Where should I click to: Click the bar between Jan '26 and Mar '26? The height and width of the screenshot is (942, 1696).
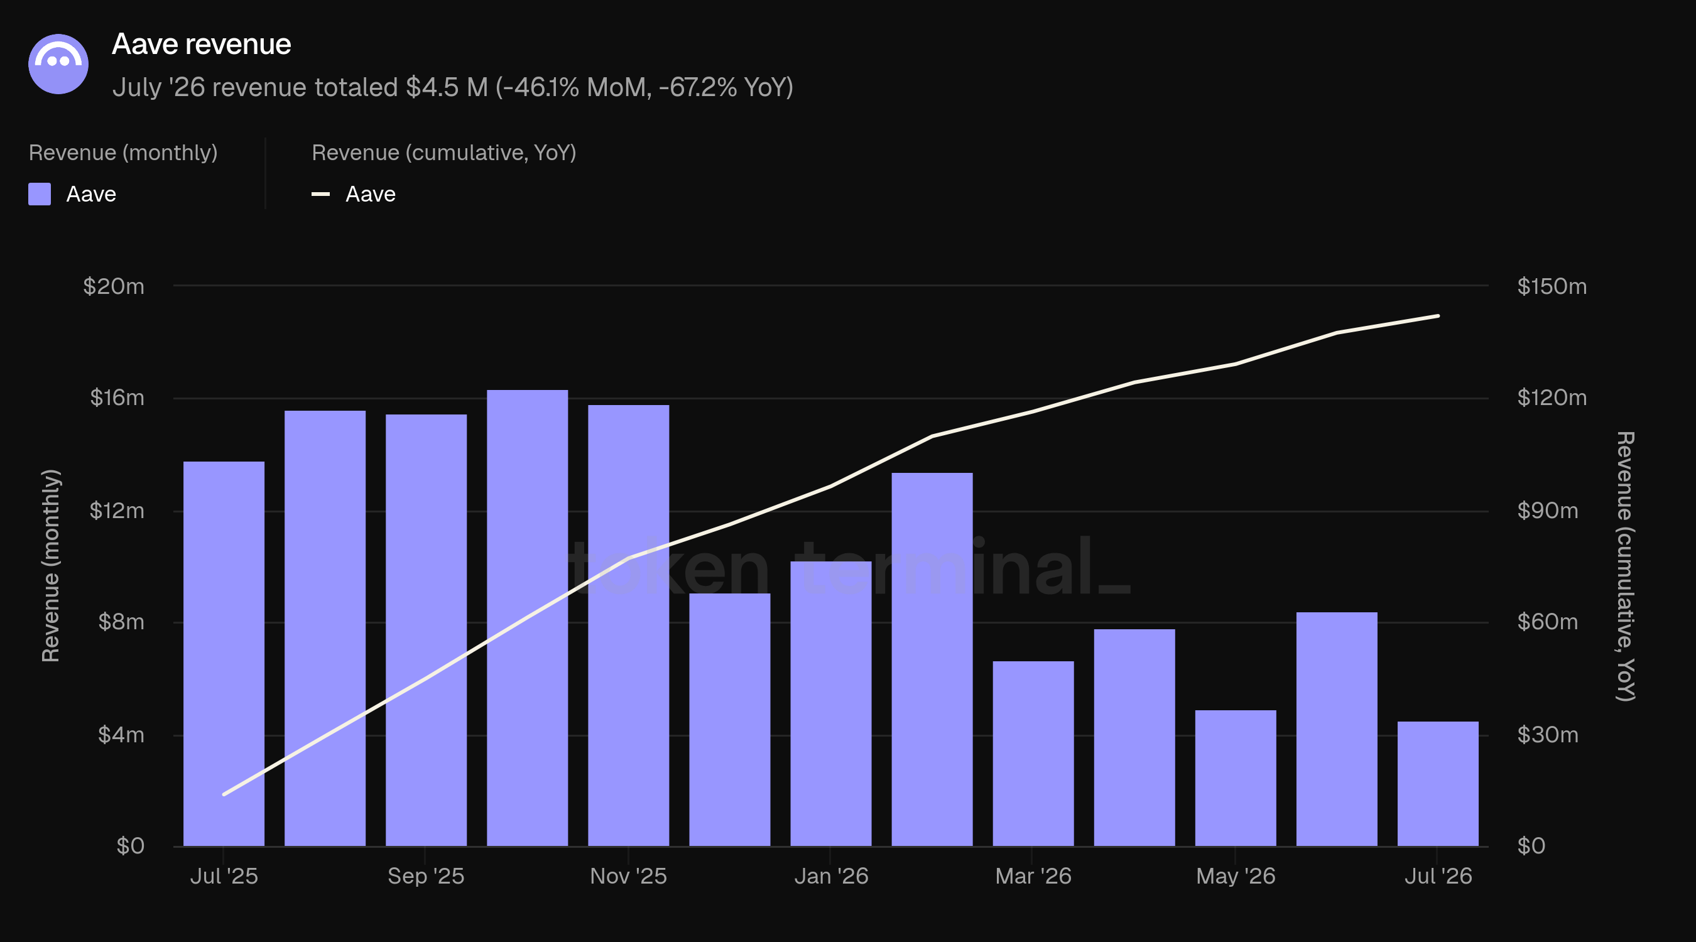[932, 659]
